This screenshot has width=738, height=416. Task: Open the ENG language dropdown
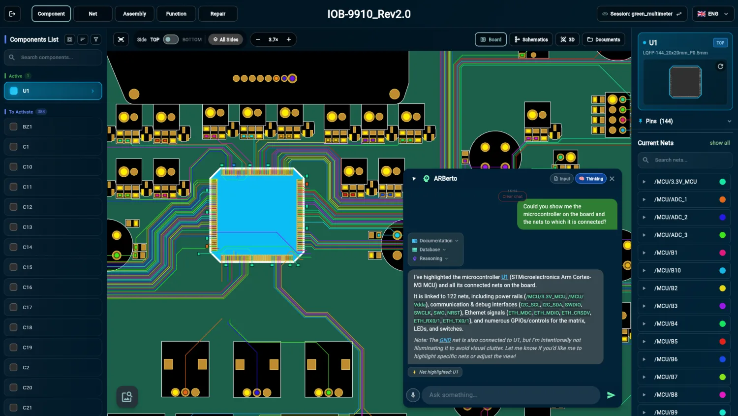(x=713, y=14)
